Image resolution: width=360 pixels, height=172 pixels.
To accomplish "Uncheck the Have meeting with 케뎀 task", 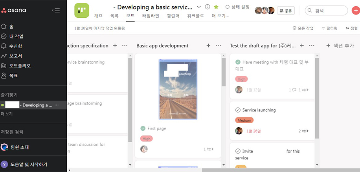I will 238,62.
